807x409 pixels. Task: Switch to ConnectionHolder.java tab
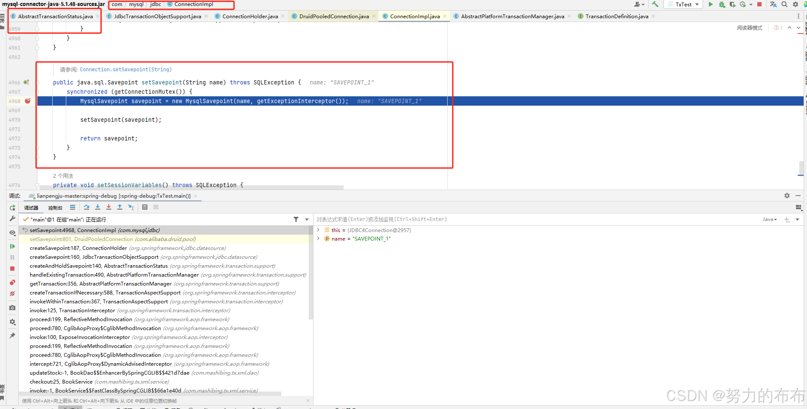250,16
